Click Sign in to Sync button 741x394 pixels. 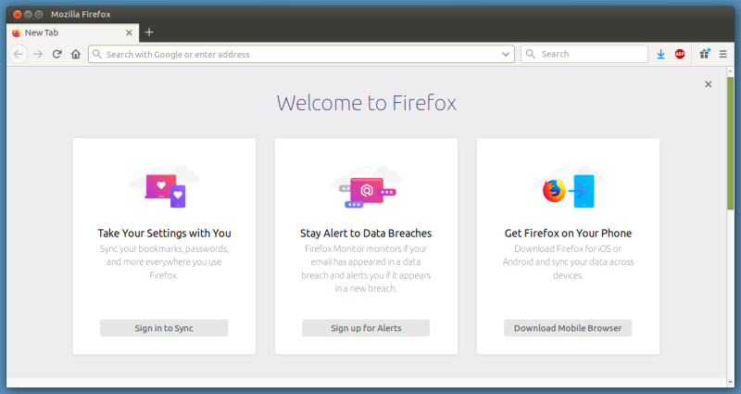(164, 328)
